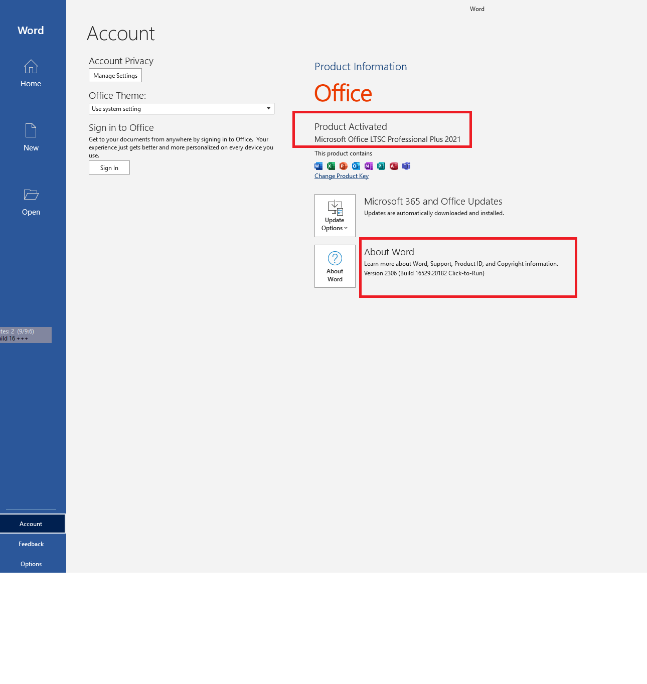Click 'Updates are automatically downloaded and installed.' text
The height and width of the screenshot is (684, 647).
[x=434, y=213]
